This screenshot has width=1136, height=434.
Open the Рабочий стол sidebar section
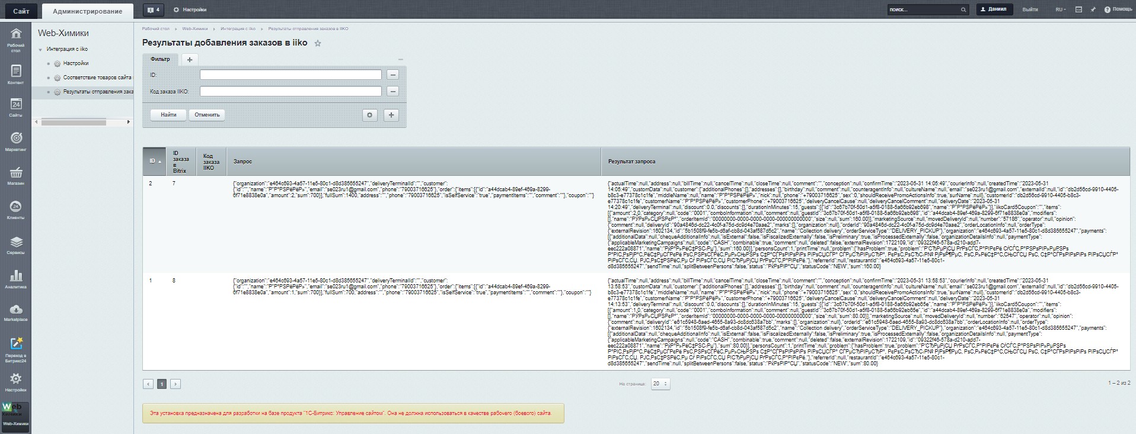16,39
